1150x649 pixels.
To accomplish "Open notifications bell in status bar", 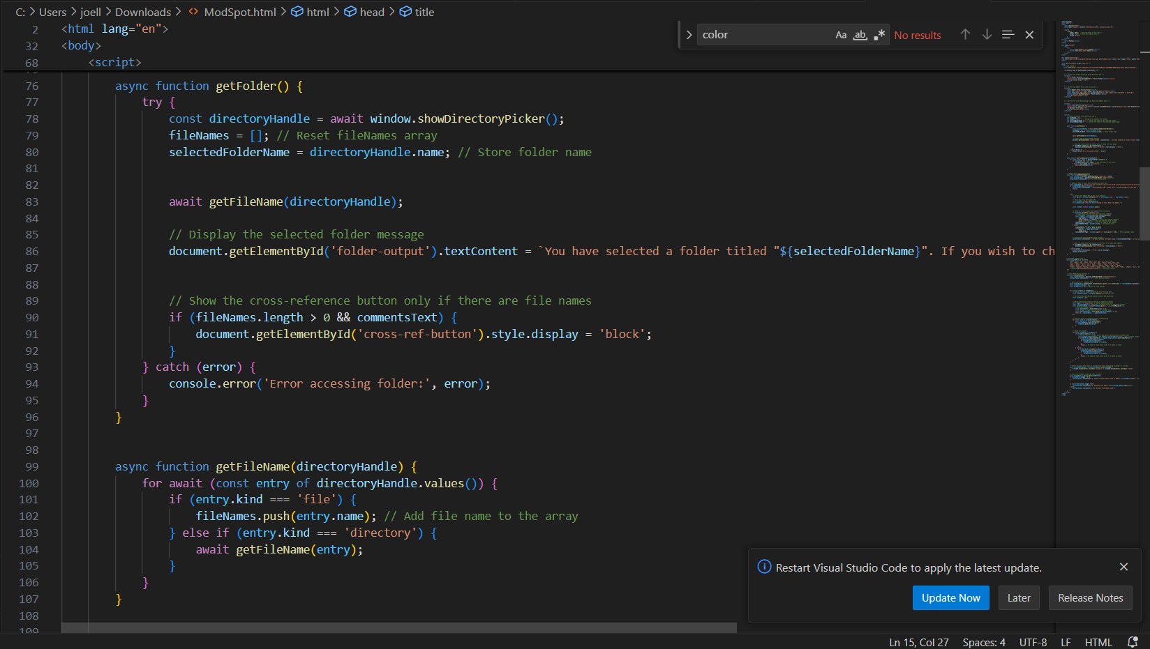I will click(1133, 642).
